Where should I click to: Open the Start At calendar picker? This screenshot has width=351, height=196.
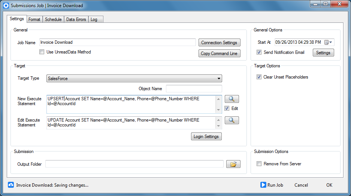(329, 42)
